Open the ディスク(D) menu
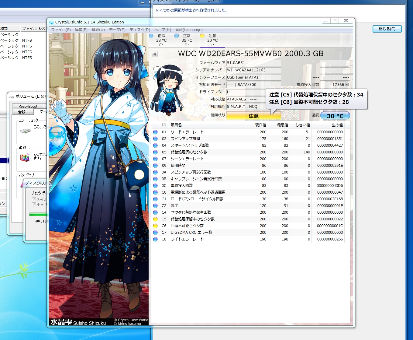 (x=140, y=30)
